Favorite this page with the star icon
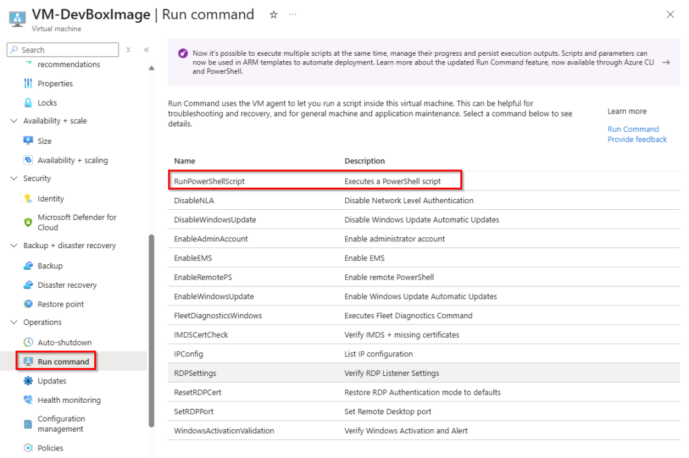The width and height of the screenshot is (689, 458). (x=273, y=15)
